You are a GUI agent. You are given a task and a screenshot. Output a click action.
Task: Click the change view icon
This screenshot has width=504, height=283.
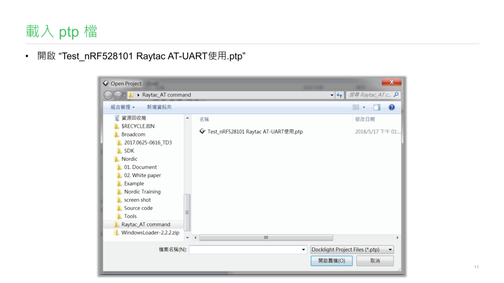356,107
